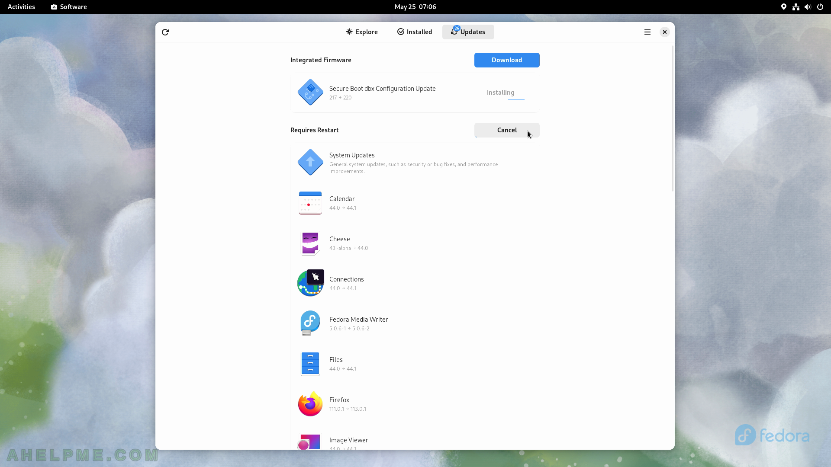Open the Software app menu in top bar
Image resolution: width=831 pixels, height=467 pixels.
coord(69,7)
